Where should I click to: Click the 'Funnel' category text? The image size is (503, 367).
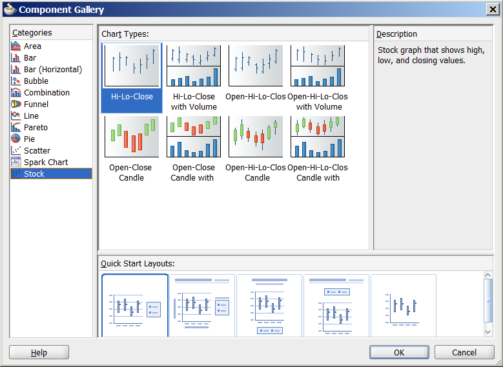click(36, 104)
